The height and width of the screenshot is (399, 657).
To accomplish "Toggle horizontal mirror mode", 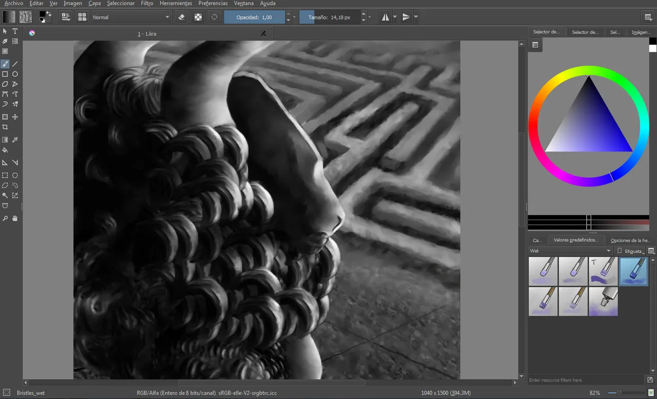I will coord(385,17).
